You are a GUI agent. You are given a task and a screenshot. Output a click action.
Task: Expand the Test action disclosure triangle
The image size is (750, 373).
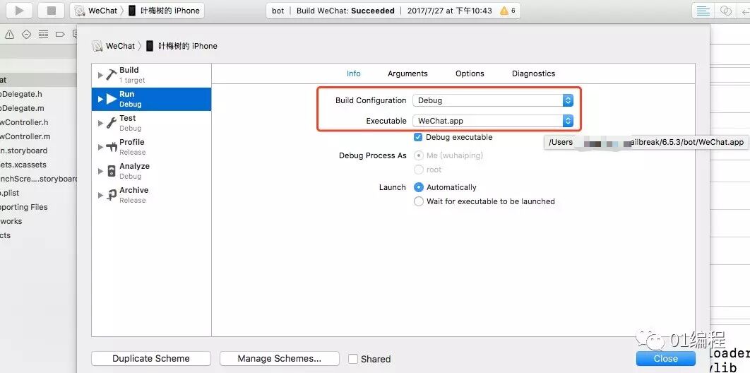[x=100, y=123]
